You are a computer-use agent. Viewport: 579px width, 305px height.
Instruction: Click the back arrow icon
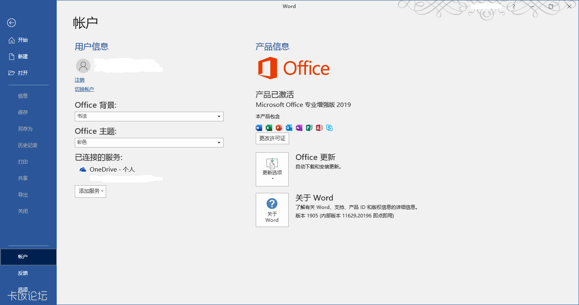[11, 23]
